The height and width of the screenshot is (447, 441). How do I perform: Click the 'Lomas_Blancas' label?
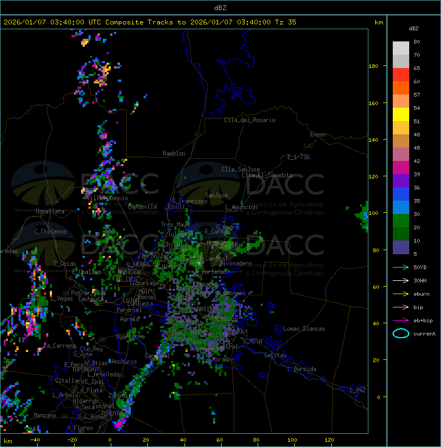click(304, 329)
